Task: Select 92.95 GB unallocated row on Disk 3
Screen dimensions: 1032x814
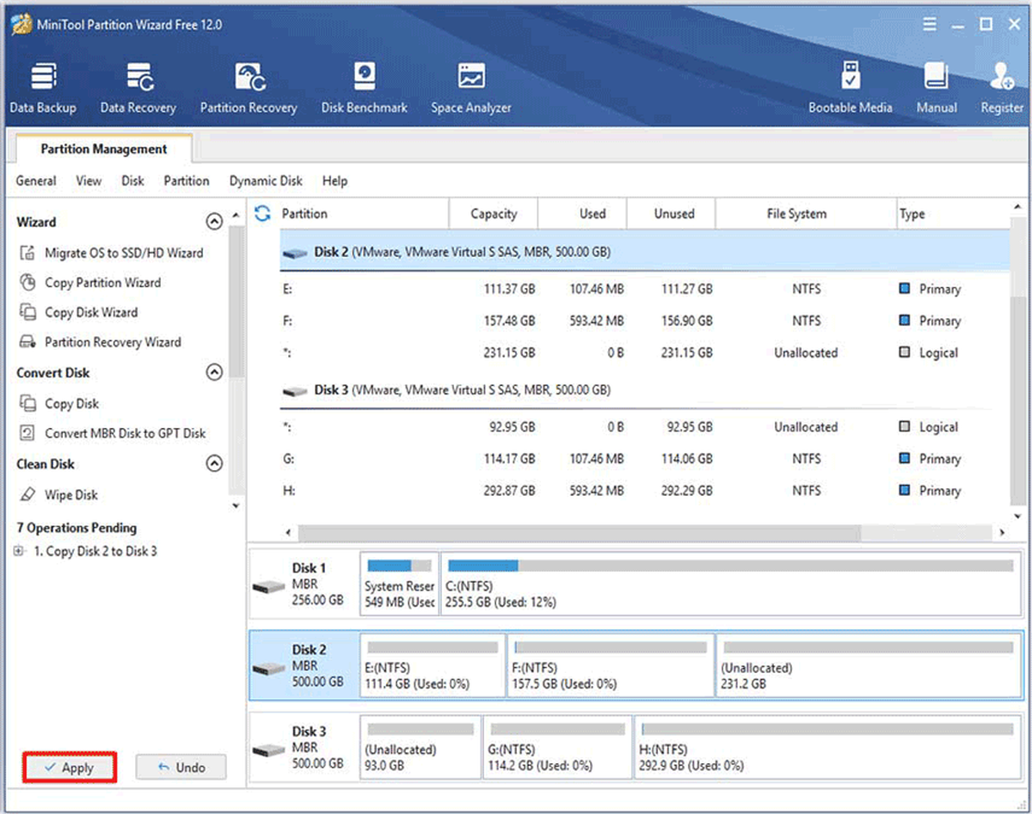Action: (x=643, y=427)
